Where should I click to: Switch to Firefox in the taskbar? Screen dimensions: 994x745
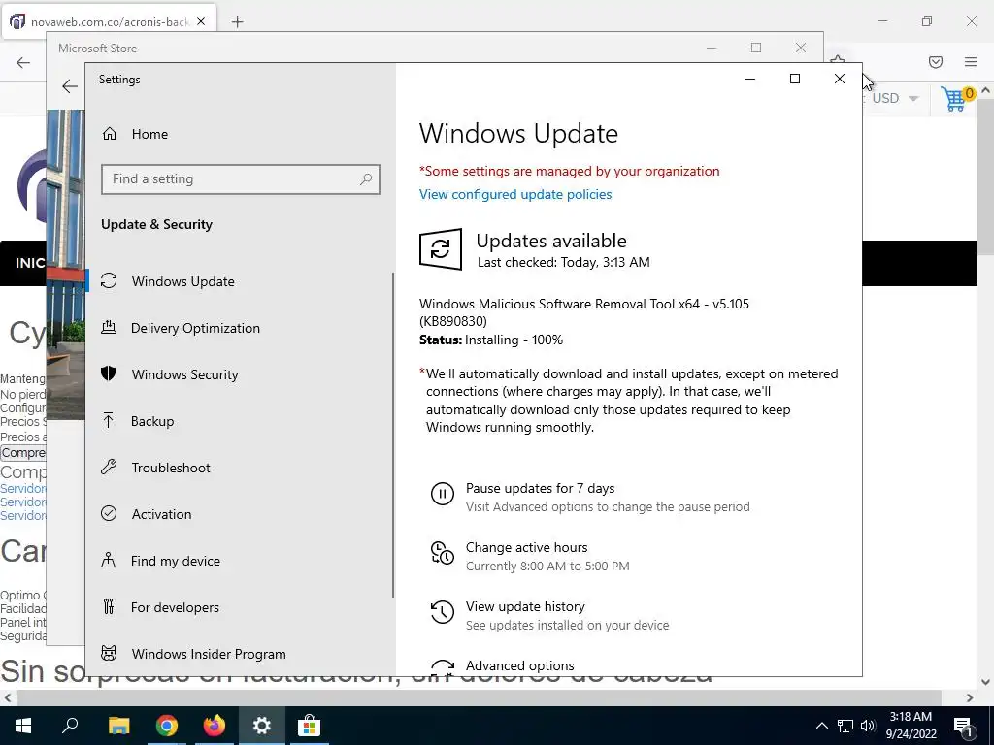(215, 726)
